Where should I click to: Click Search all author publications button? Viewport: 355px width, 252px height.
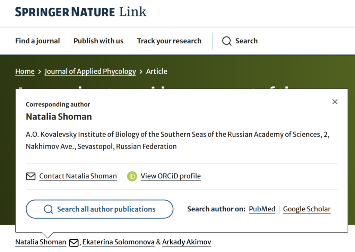coord(99,209)
